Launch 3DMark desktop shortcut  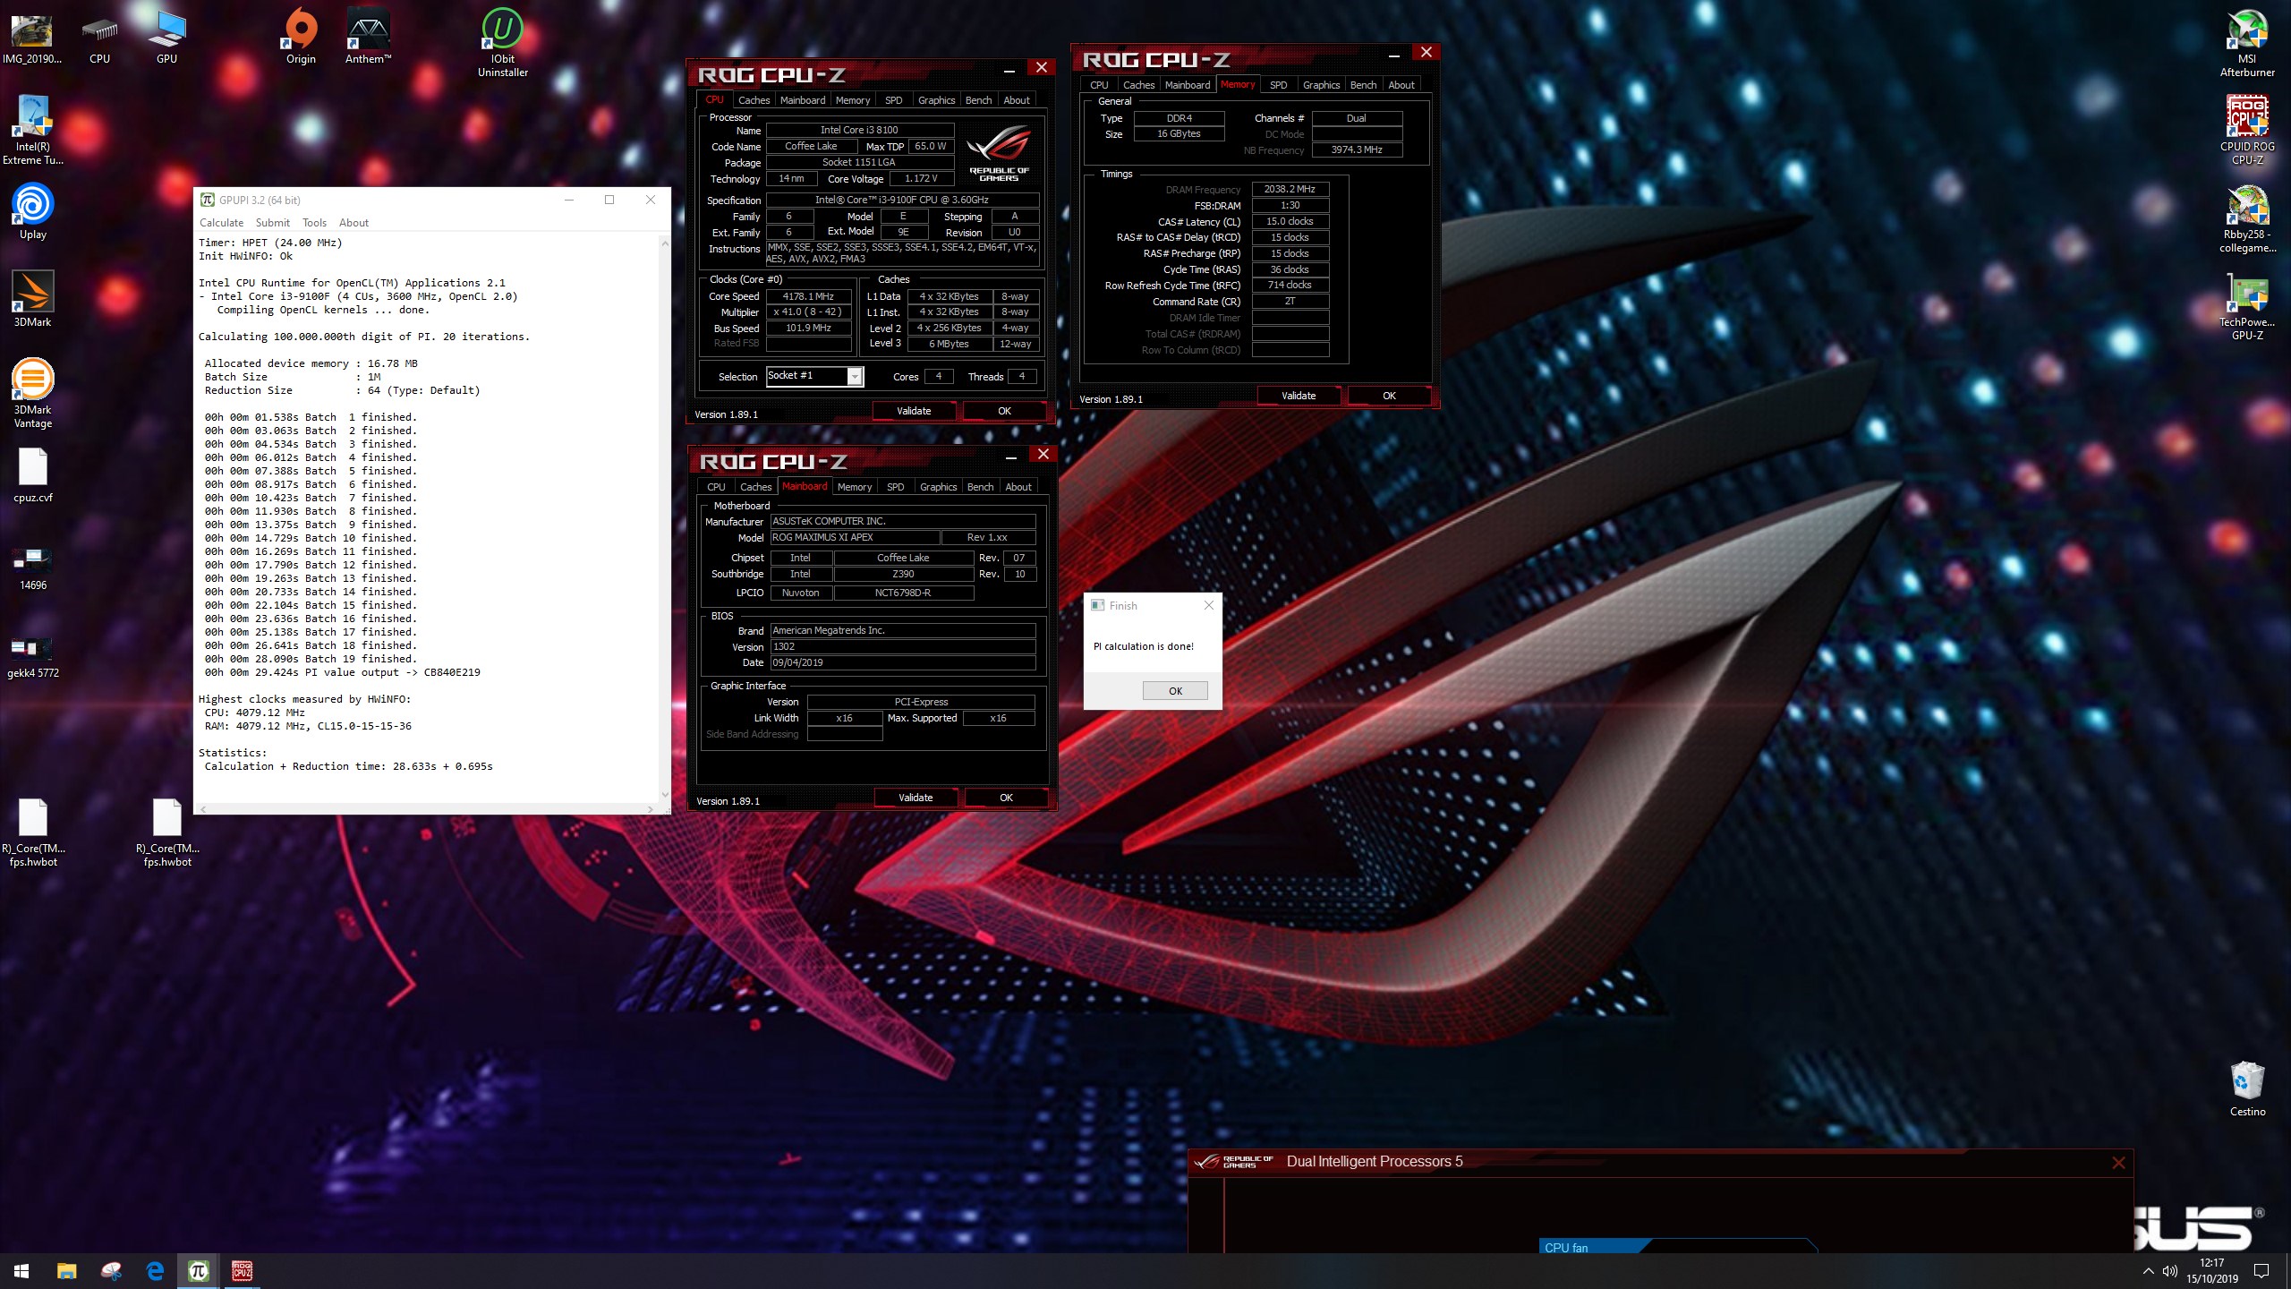click(32, 300)
